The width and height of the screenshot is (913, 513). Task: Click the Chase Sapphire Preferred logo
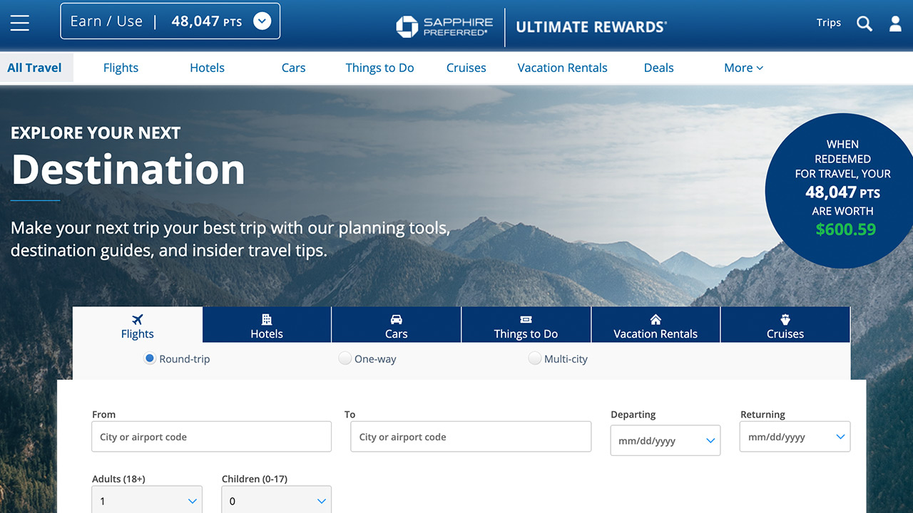(x=445, y=27)
